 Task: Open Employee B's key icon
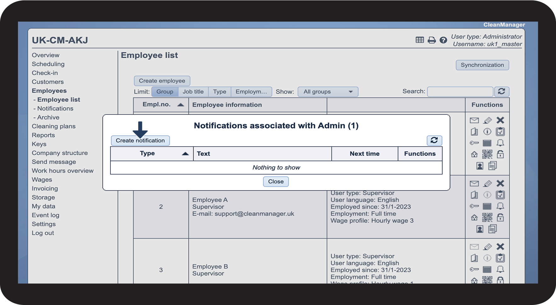474,270
